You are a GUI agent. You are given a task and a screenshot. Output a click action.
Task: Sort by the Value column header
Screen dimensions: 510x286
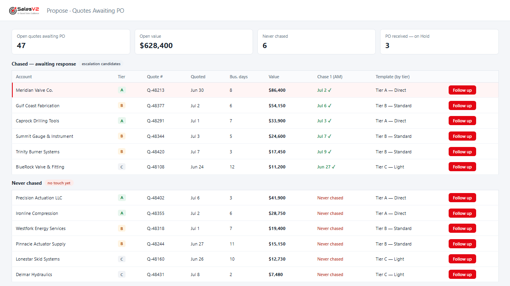point(274,77)
